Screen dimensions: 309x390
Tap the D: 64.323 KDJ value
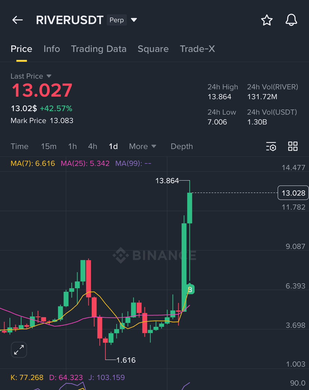coord(66,377)
